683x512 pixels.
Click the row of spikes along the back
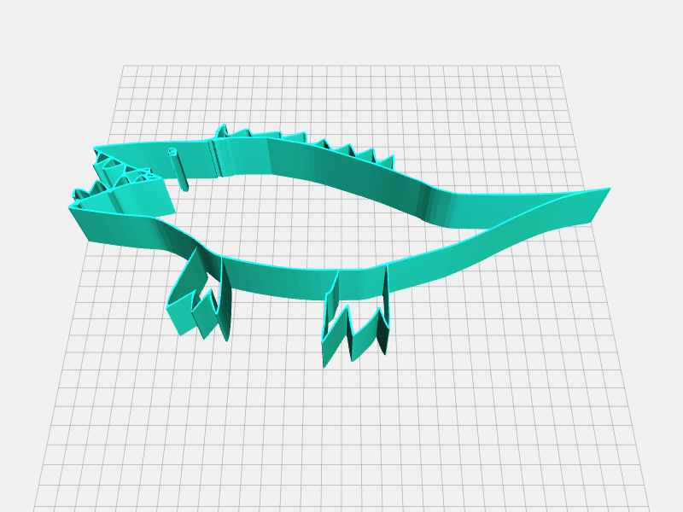click(x=341, y=148)
